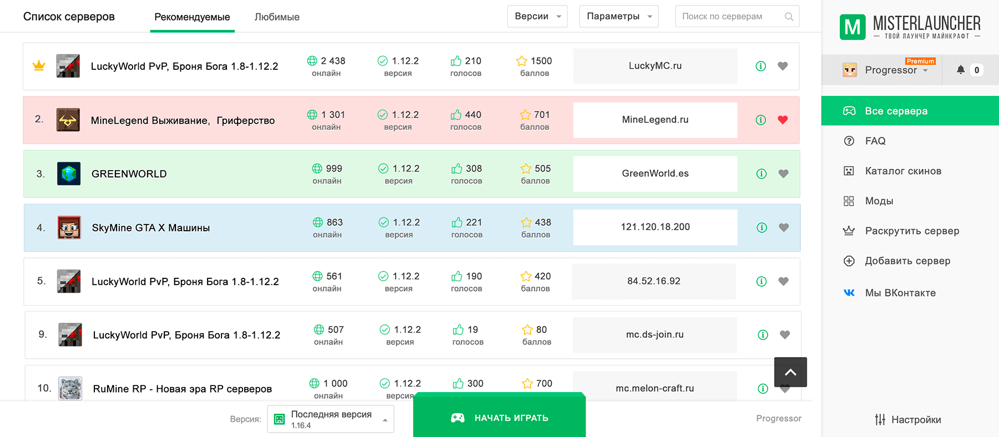Toggle favorite heart on top LuckyWorld server
Image resolution: width=999 pixels, height=437 pixels.
[x=783, y=66]
